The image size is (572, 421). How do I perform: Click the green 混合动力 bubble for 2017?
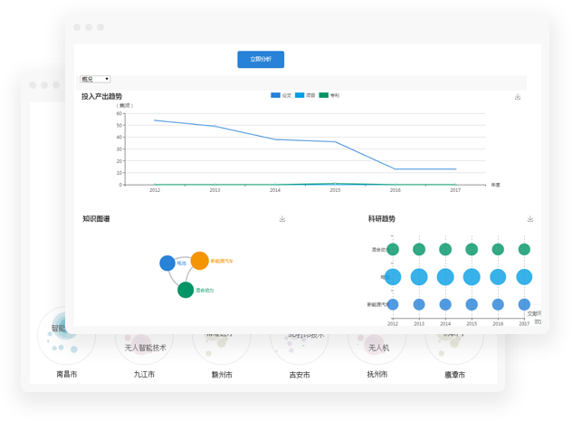pyautogui.click(x=524, y=250)
